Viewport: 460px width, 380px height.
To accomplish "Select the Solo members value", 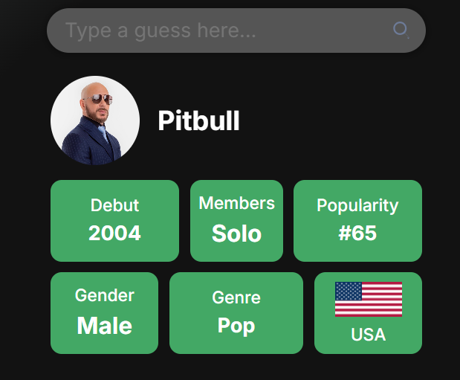I will pyautogui.click(x=237, y=234).
